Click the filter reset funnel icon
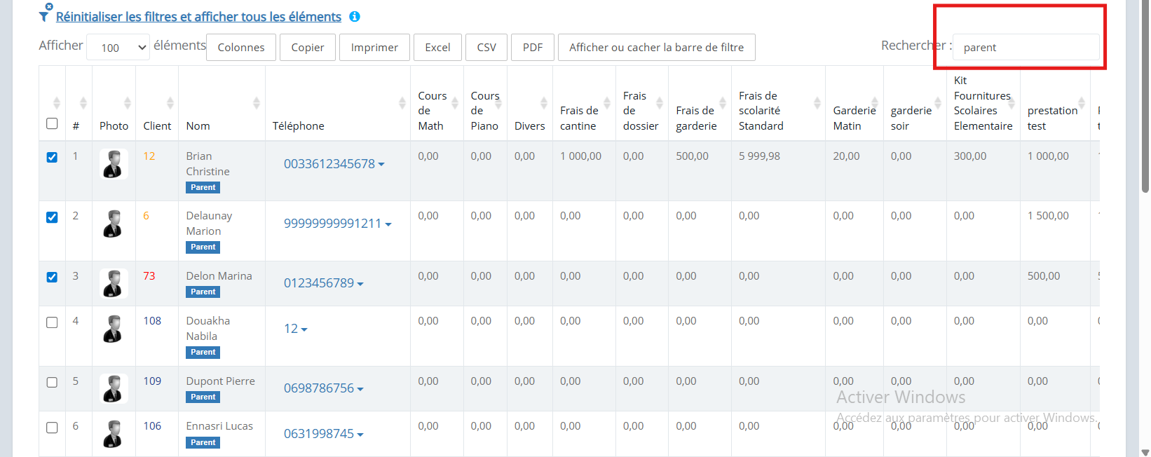The image size is (1151, 457). (45, 13)
